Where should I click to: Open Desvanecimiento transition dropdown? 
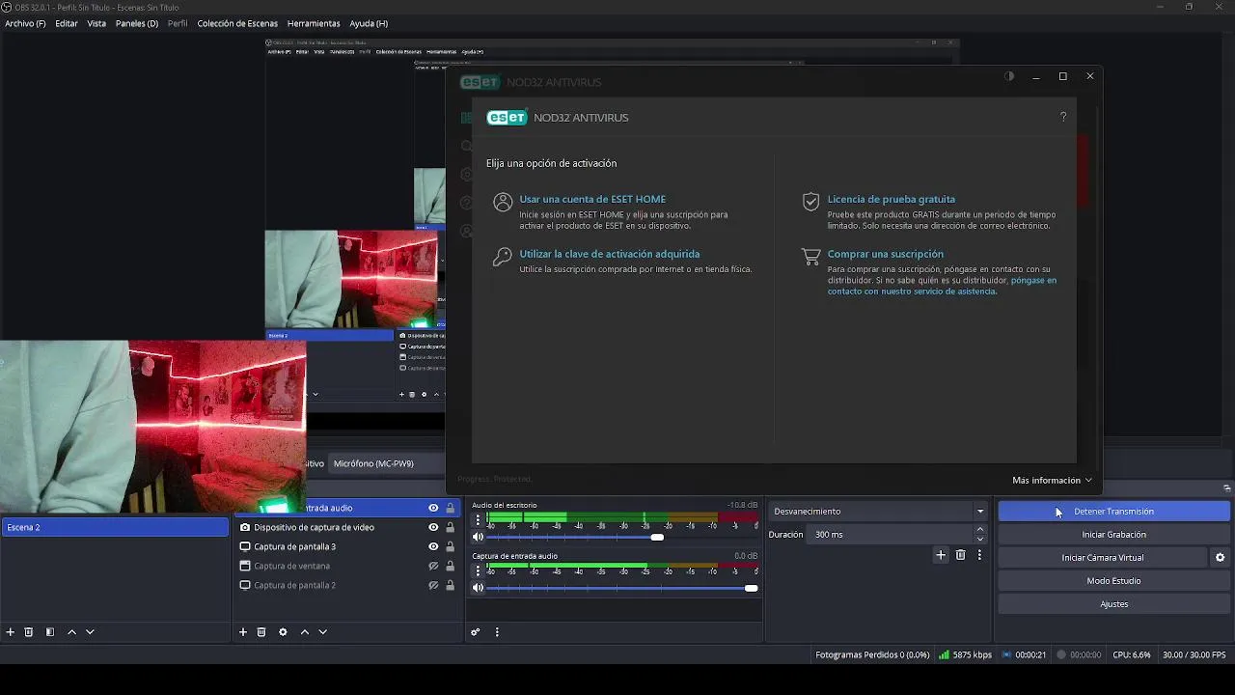[x=879, y=512]
